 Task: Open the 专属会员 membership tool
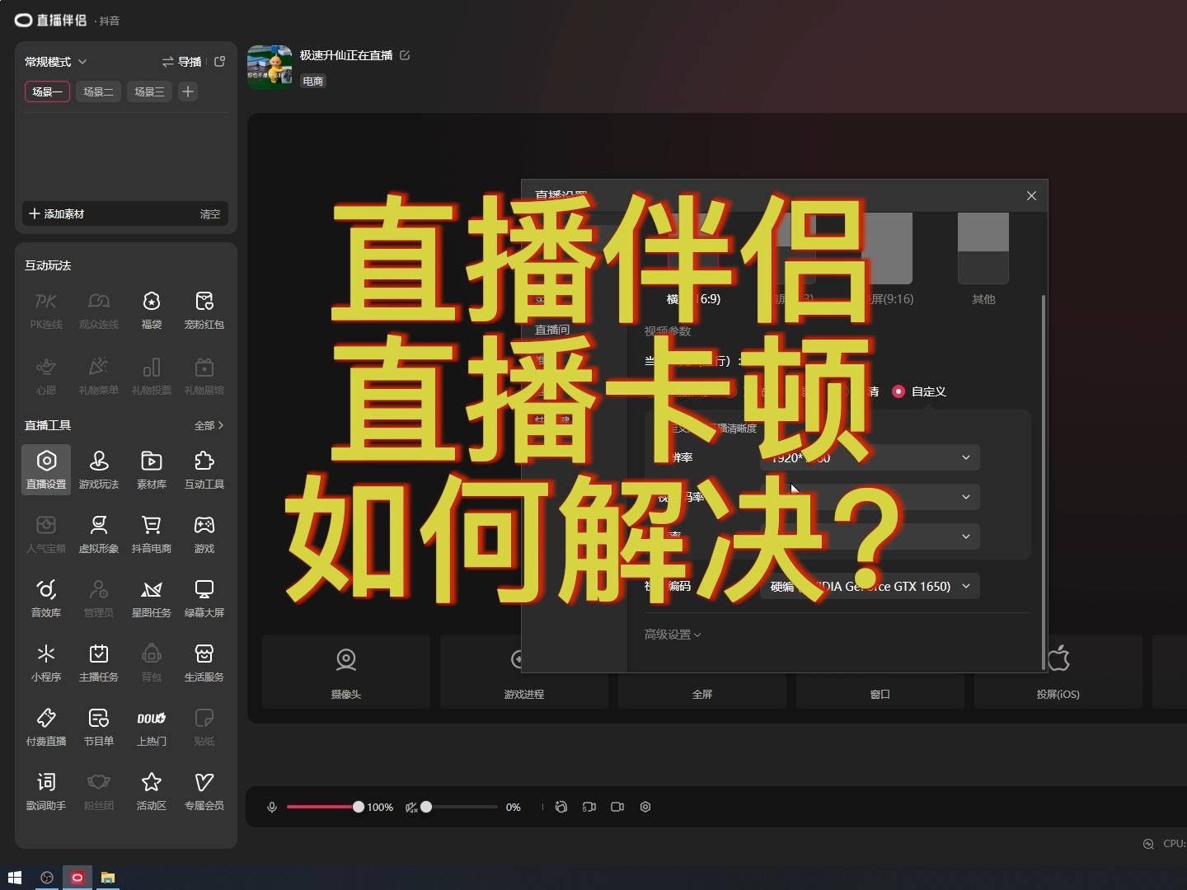pyautogui.click(x=204, y=791)
